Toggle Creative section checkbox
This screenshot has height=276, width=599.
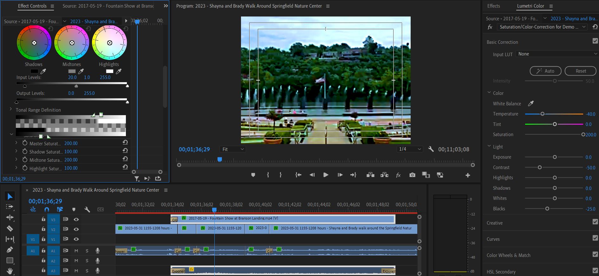(x=595, y=222)
